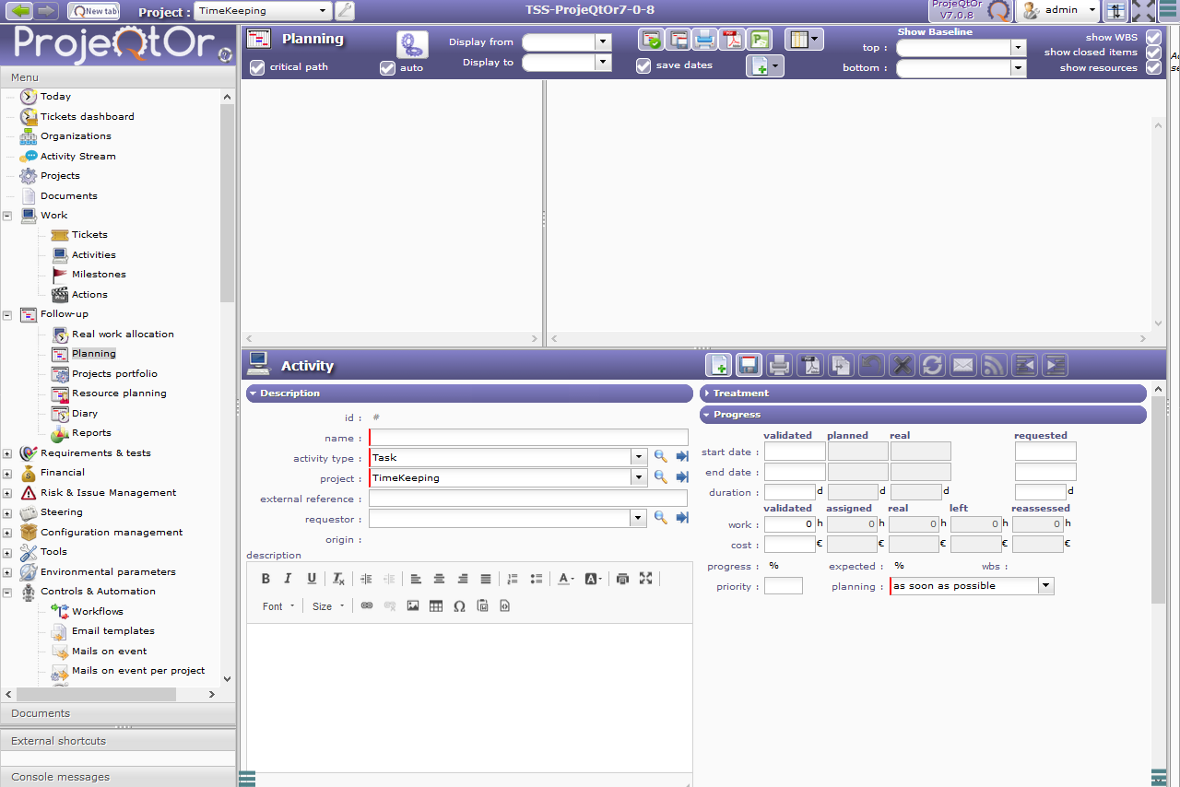The image size is (1180, 787).
Task: Open the planning mode dropdown
Action: tap(1045, 586)
